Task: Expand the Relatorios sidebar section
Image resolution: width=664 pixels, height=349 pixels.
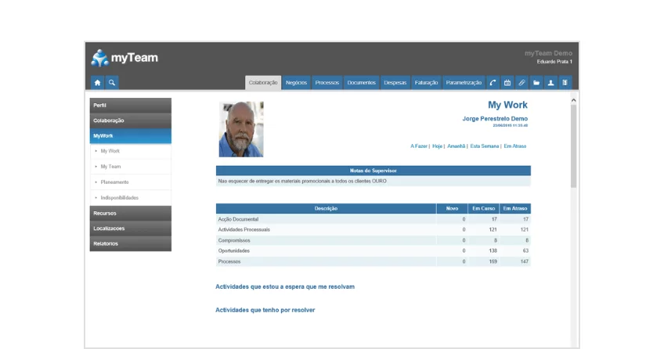Action: pyautogui.click(x=130, y=243)
